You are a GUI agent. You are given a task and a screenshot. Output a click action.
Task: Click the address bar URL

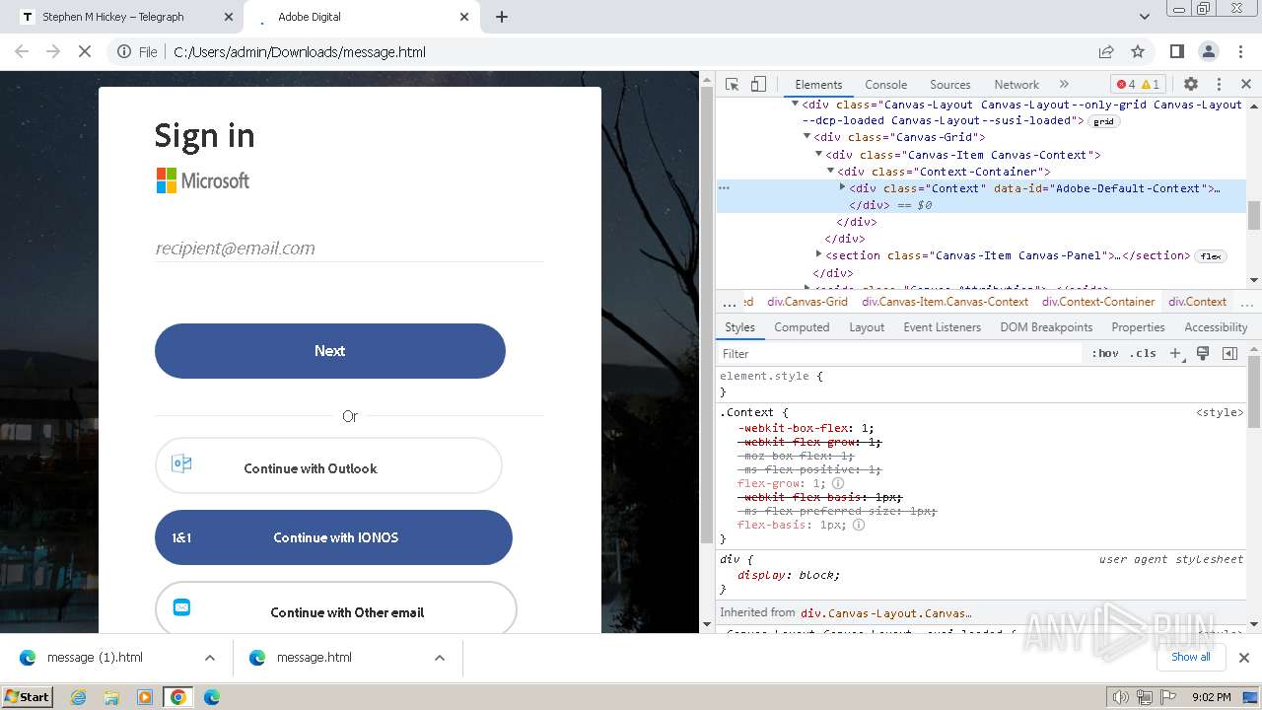[300, 51]
